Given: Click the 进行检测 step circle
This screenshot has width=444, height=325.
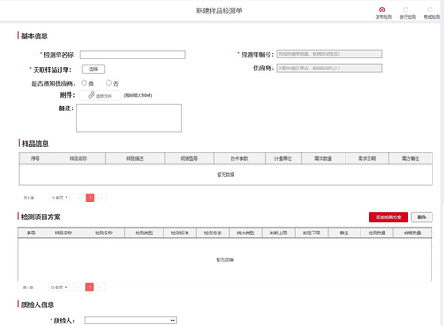Looking at the screenshot, I should [x=406, y=10].
